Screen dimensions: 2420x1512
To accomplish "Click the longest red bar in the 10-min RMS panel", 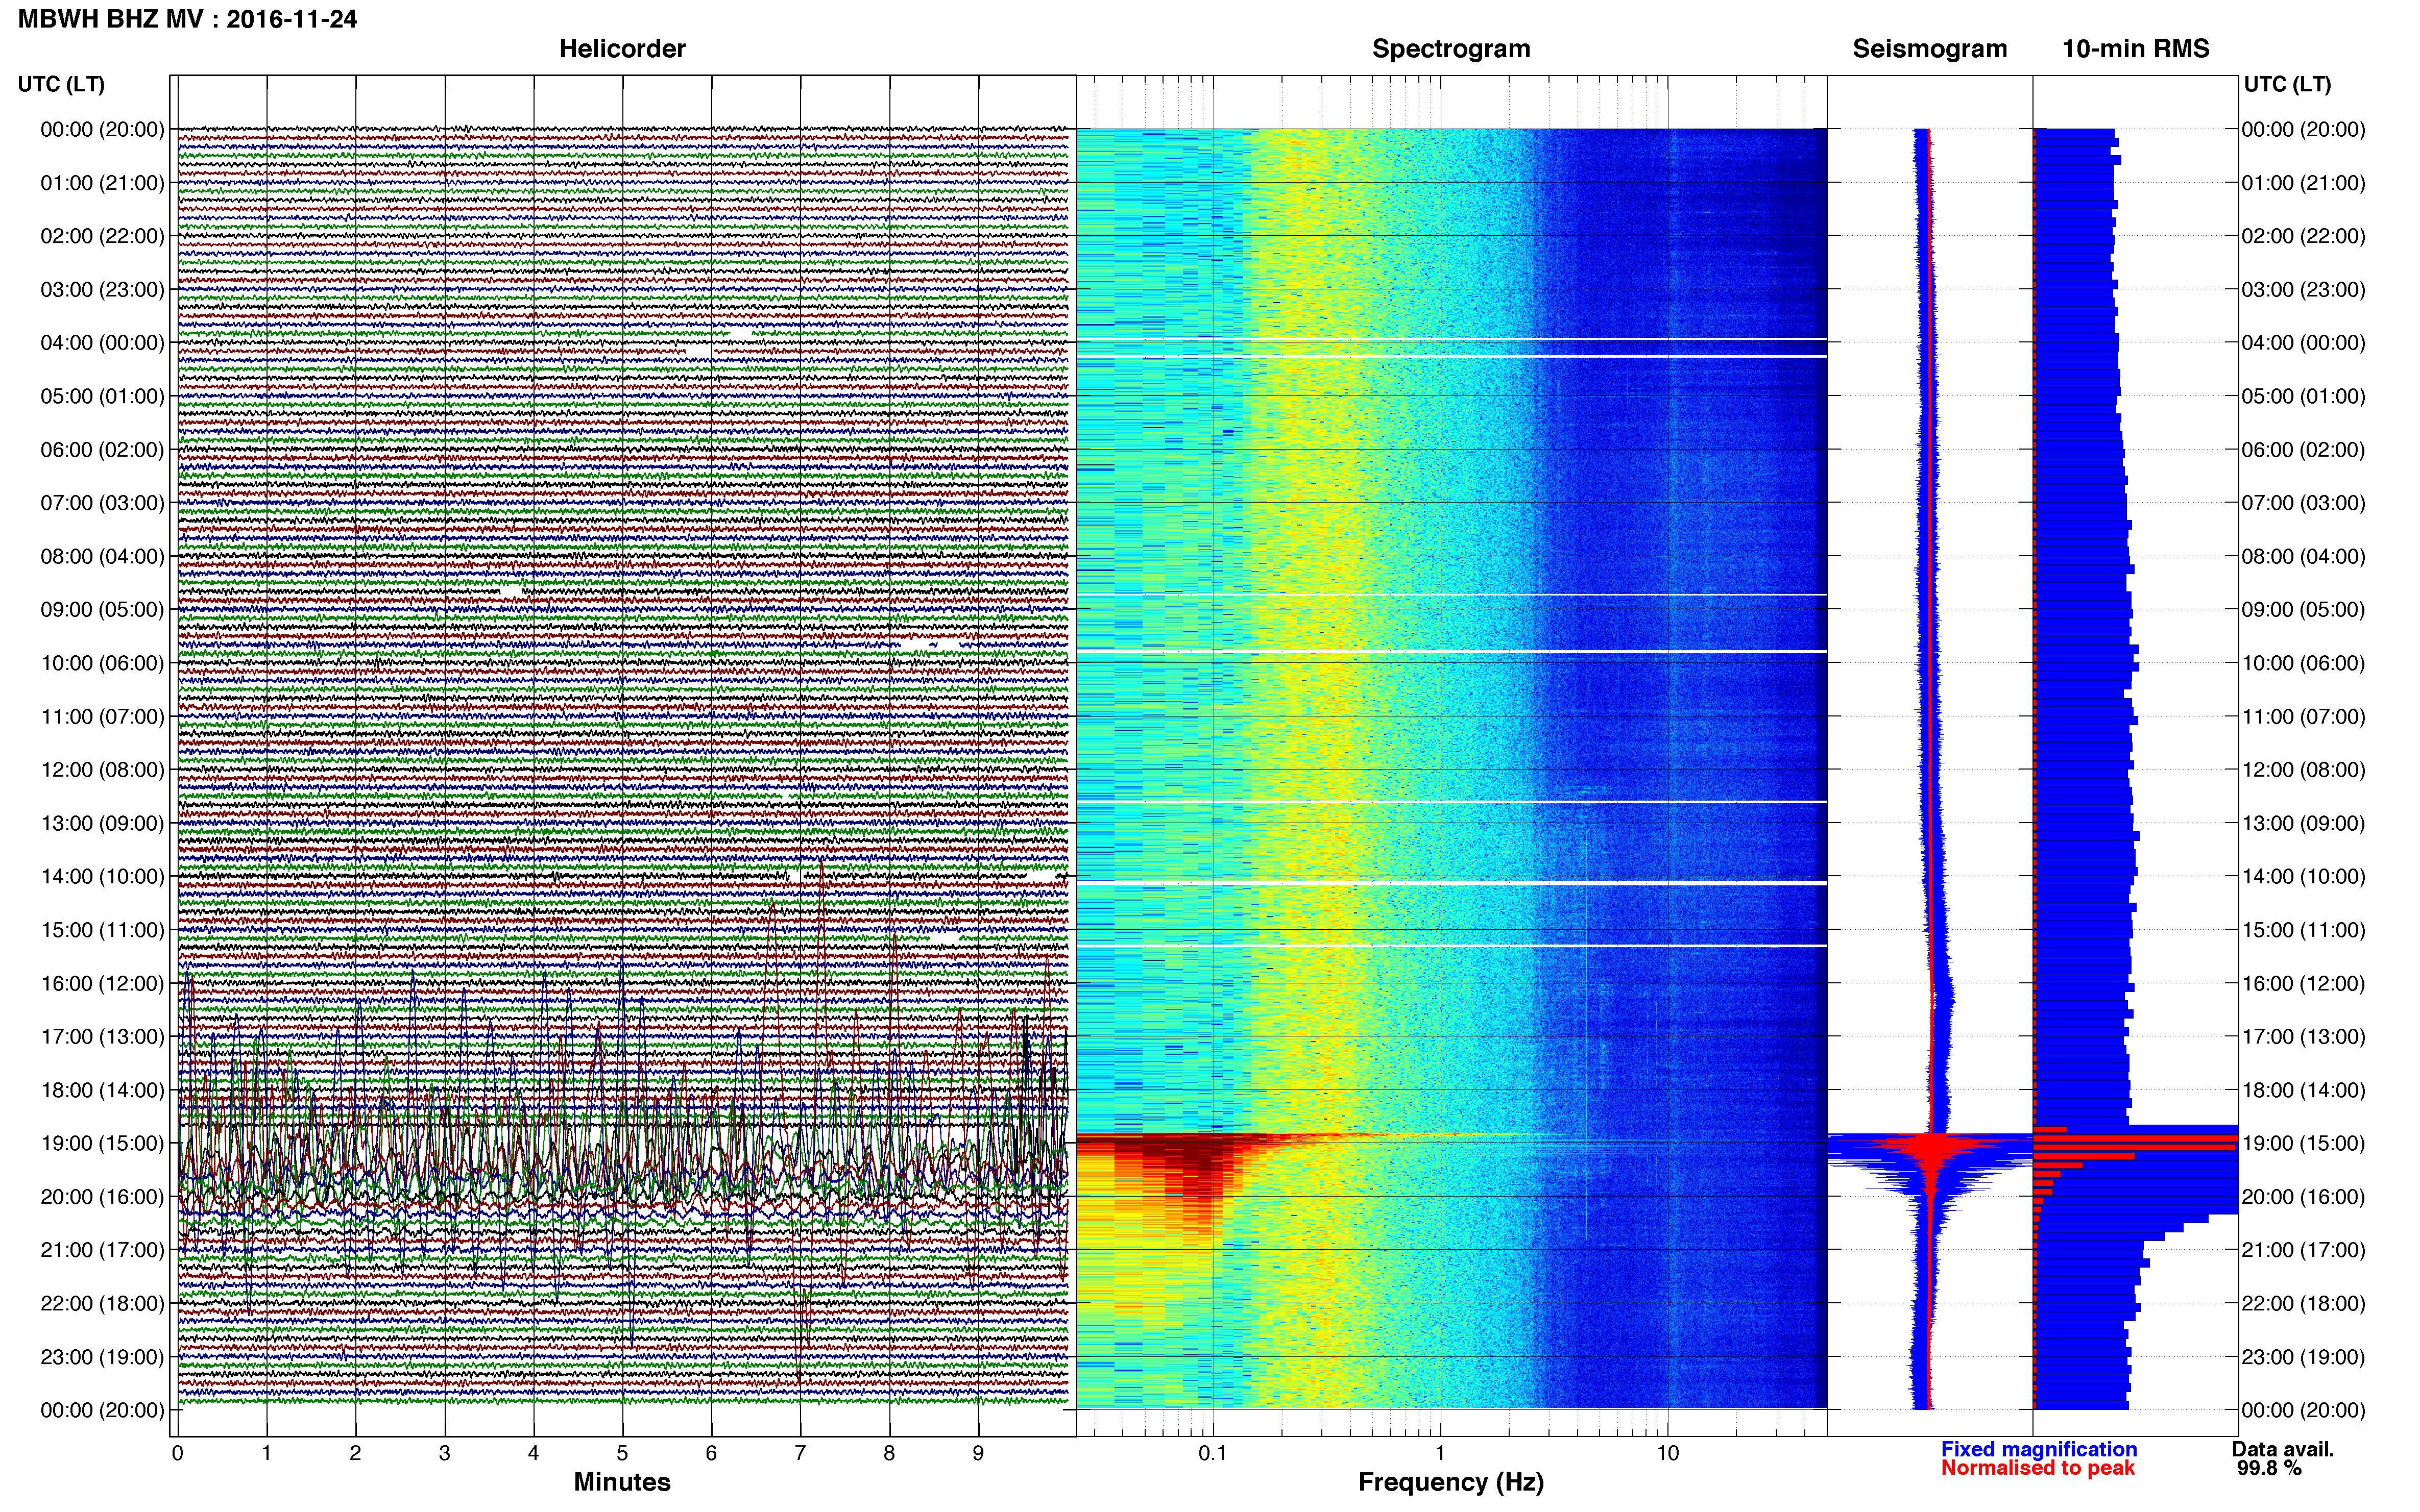I will [x=2136, y=1139].
